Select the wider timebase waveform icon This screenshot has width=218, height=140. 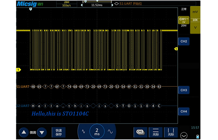click(110, 132)
